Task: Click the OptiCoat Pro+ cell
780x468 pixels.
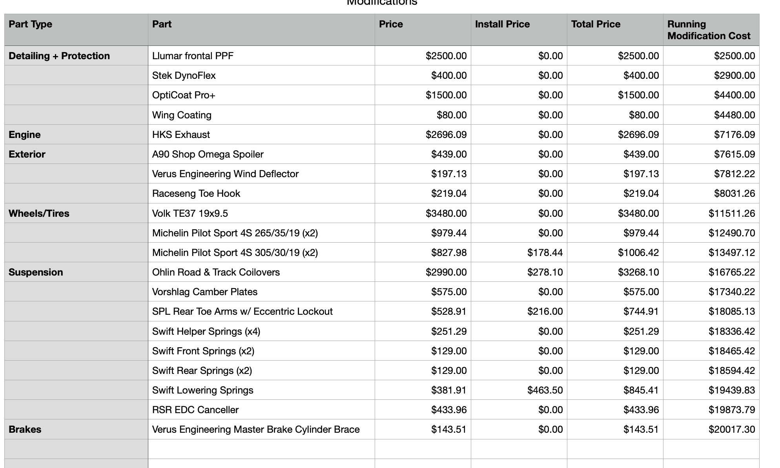Action: (261, 95)
